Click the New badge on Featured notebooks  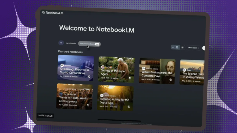tap(97, 44)
